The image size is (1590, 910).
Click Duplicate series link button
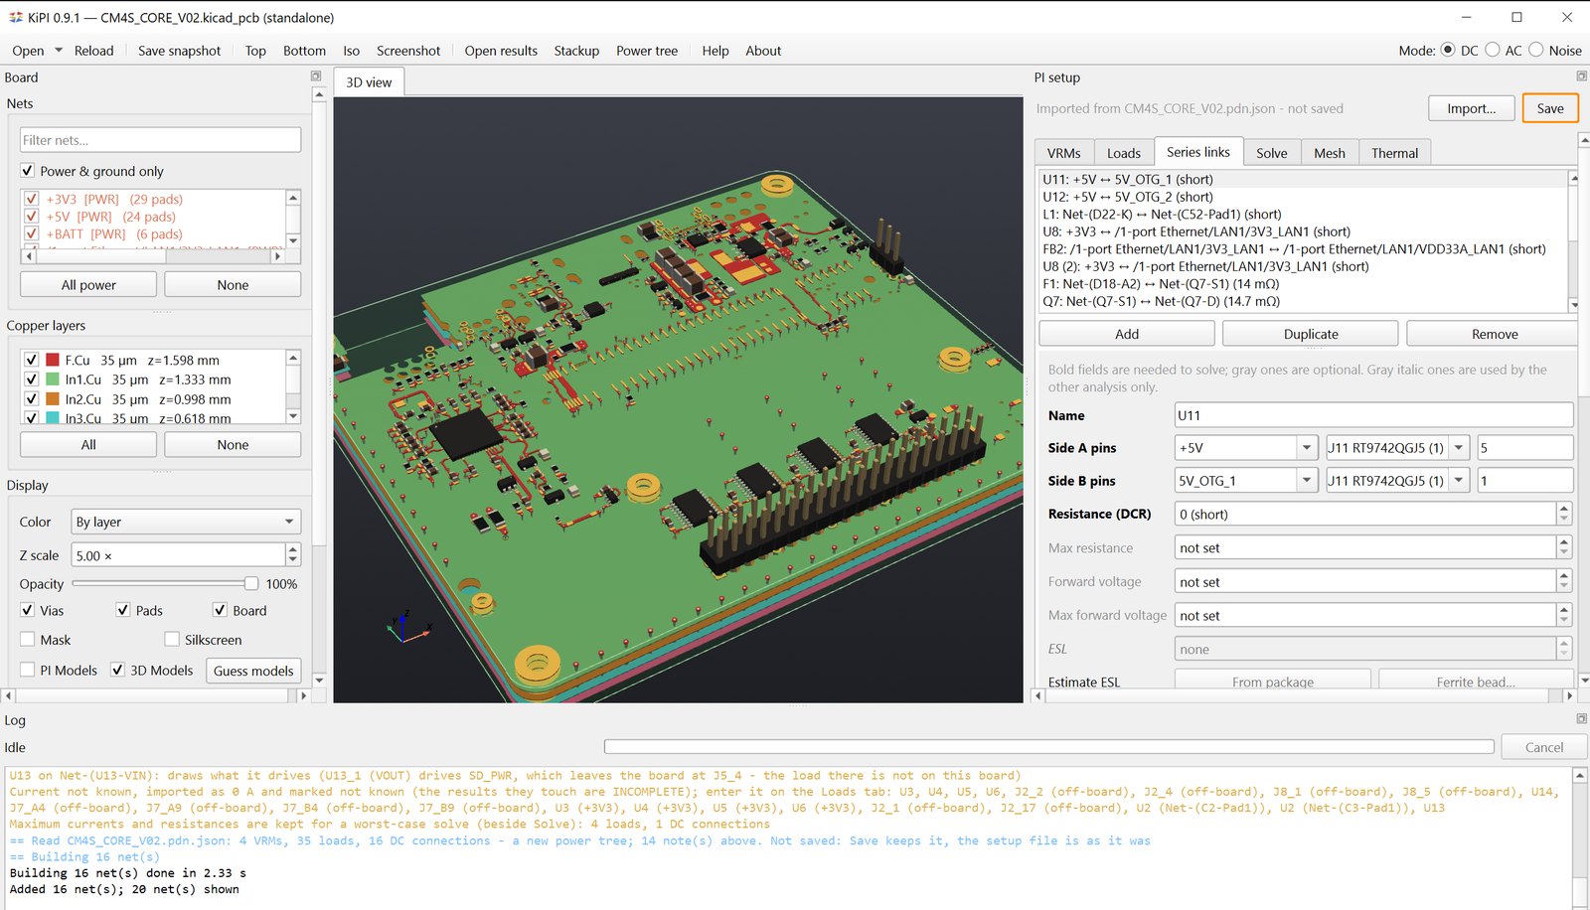1311,334
